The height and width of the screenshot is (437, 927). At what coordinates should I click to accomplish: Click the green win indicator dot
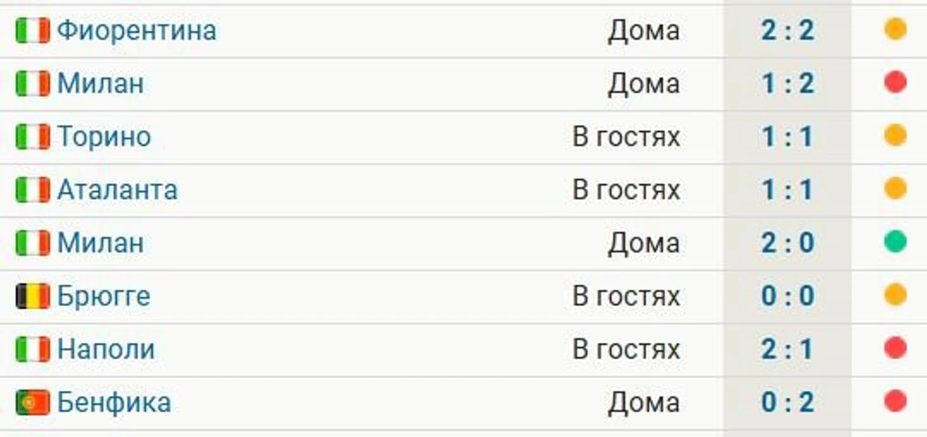(x=895, y=242)
